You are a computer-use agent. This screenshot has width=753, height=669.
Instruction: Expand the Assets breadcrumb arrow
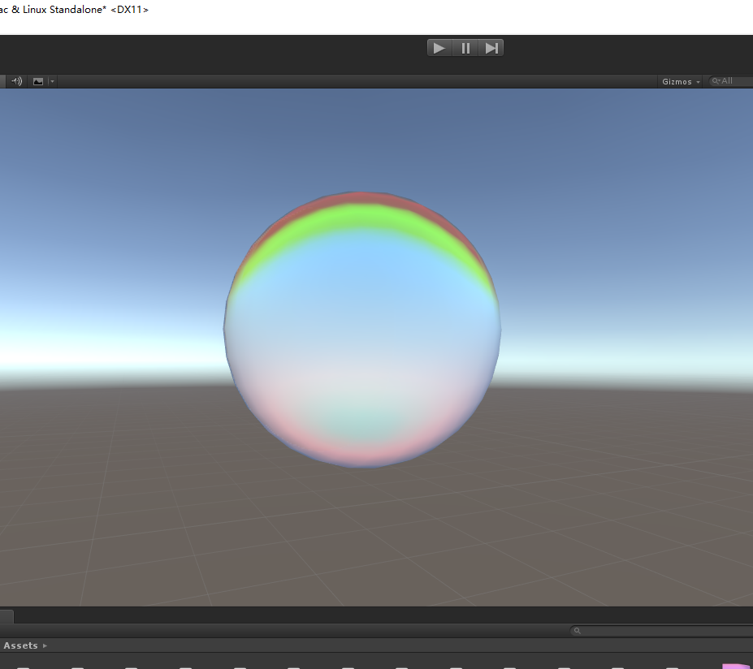point(45,645)
